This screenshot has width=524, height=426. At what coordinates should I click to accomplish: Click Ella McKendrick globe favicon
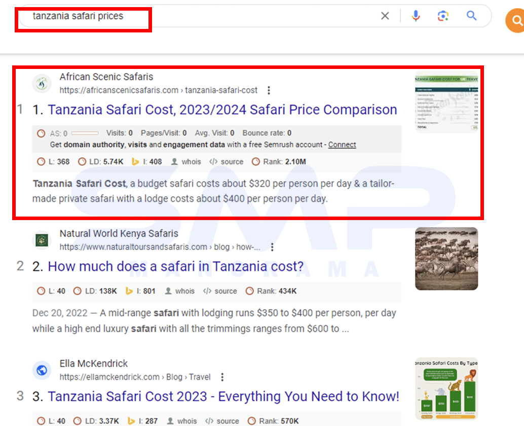click(42, 370)
